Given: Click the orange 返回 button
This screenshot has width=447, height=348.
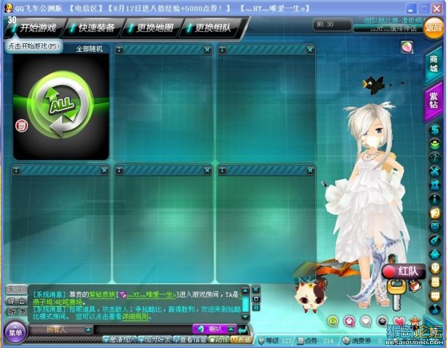Looking at the screenshot, I should pos(434,27).
